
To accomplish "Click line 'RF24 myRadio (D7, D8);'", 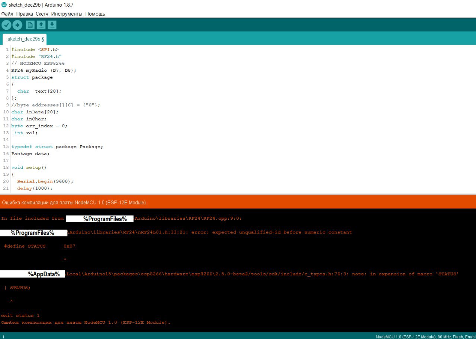I will point(44,70).
